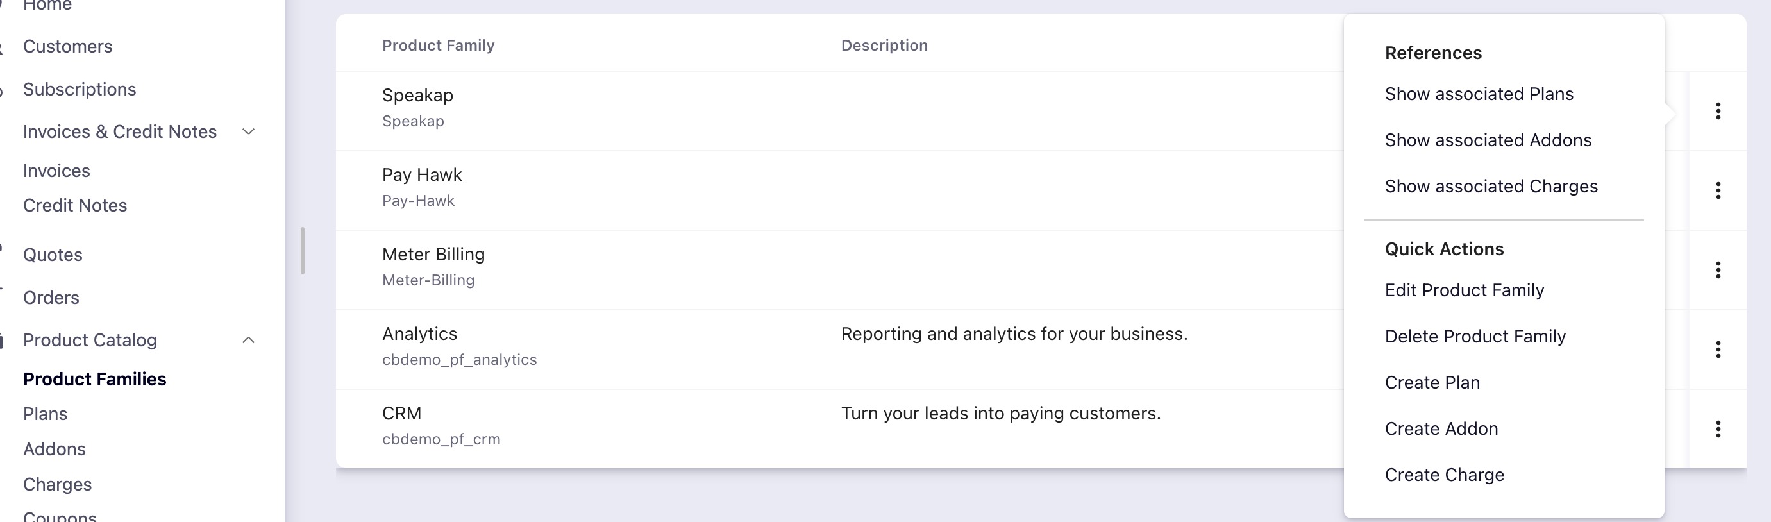
Task: Open the Plans sidebar item
Action: tap(46, 414)
